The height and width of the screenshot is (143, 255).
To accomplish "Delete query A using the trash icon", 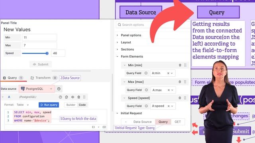I will [79, 97].
